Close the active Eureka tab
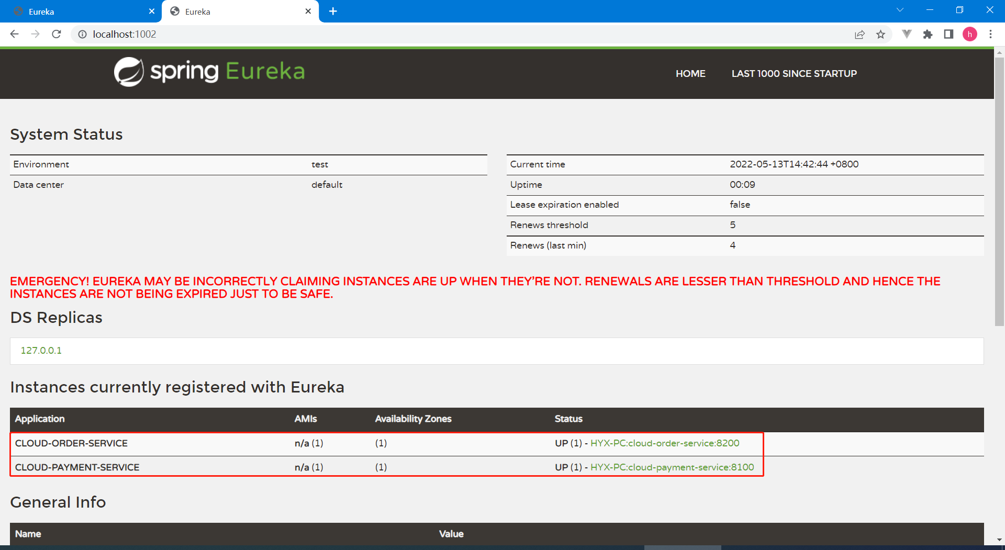Image resolution: width=1005 pixels, height=550 pixels. [308, 11]
